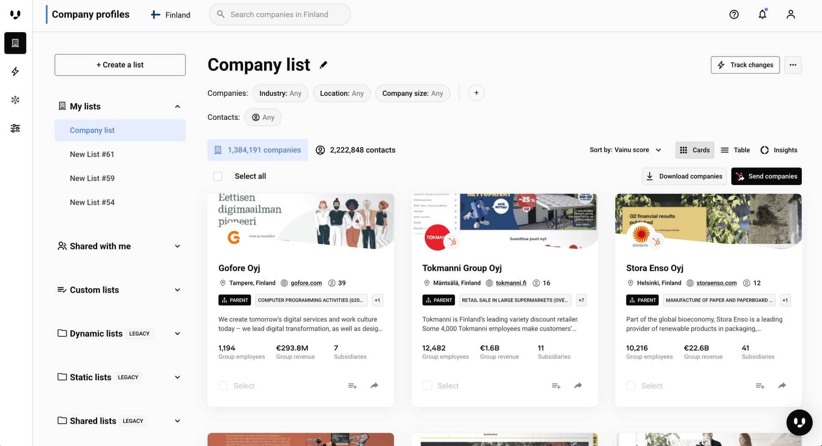Tick the Select all checkbox
Viewport: 822px width, 446px height.
[x=218, y=176]
